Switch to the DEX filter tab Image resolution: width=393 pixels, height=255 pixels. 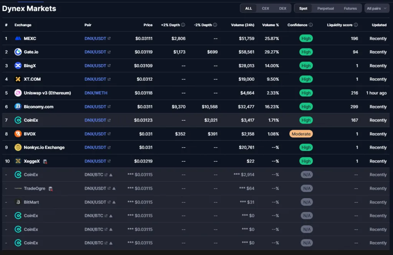[x=283, y=8]
